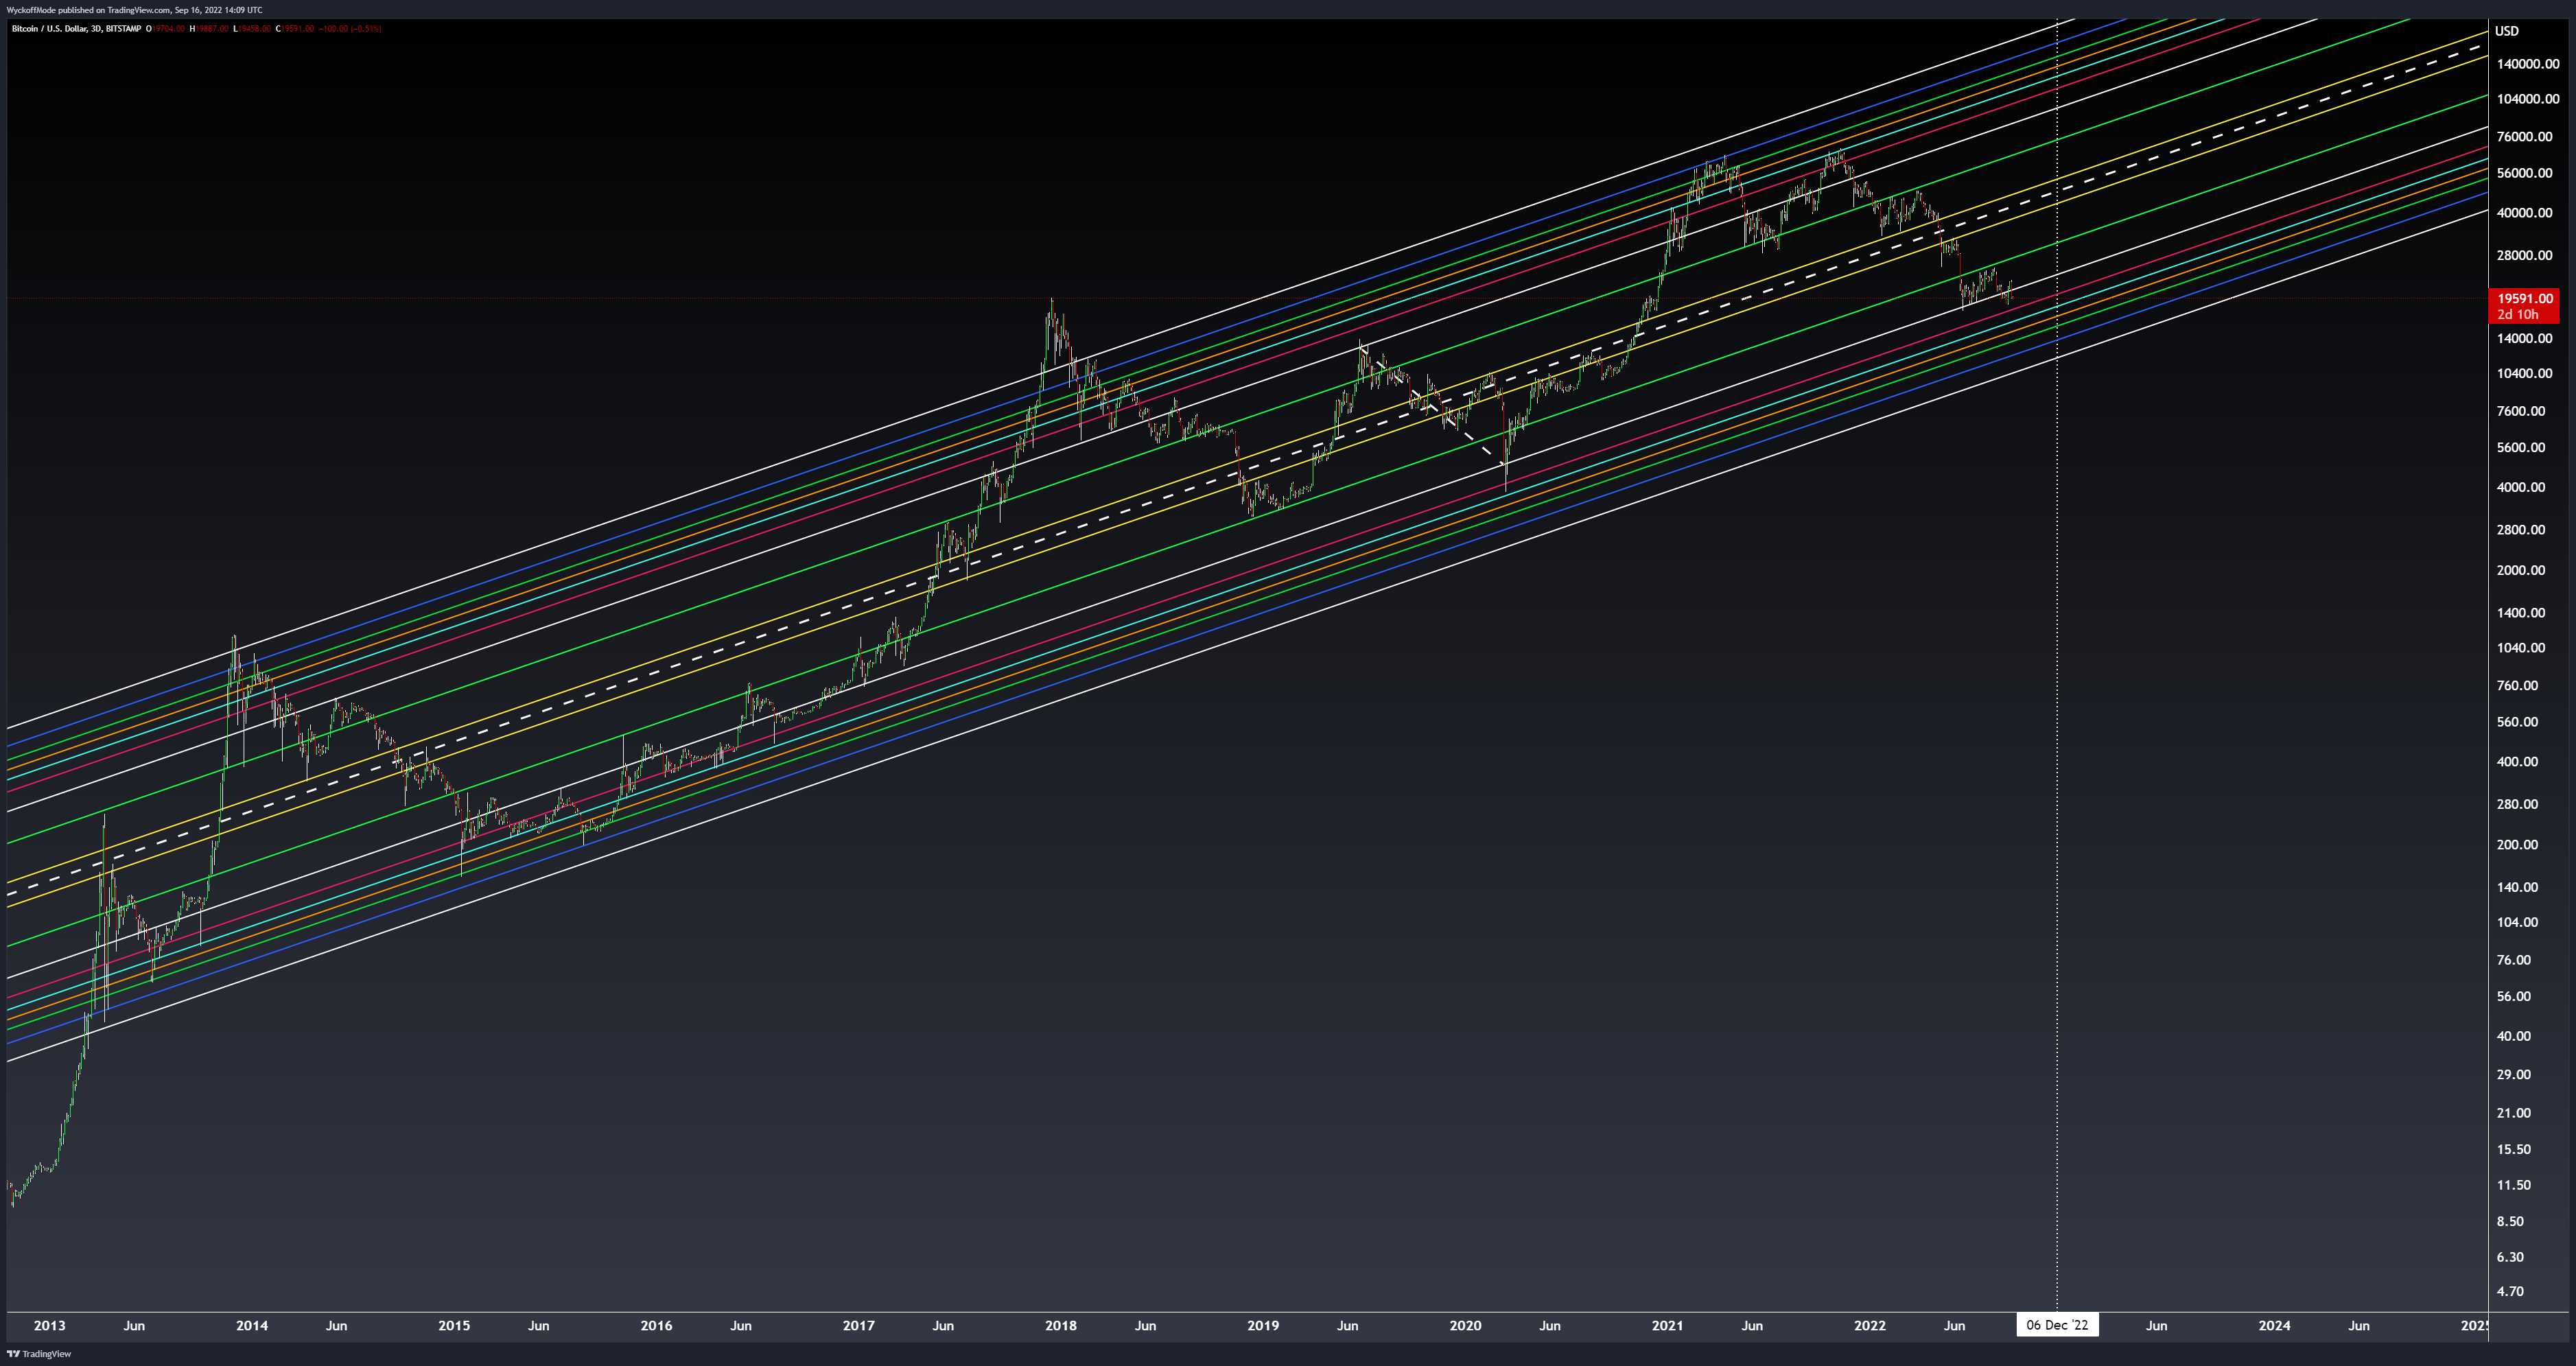The width and height of the screenshot is (2576, 1366).
Task: Click the 2019 label on the time axis
Action: [x=1263, y=1326]
